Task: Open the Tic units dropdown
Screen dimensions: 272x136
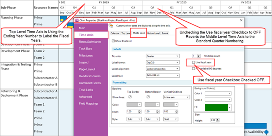Action: (163, 56)
